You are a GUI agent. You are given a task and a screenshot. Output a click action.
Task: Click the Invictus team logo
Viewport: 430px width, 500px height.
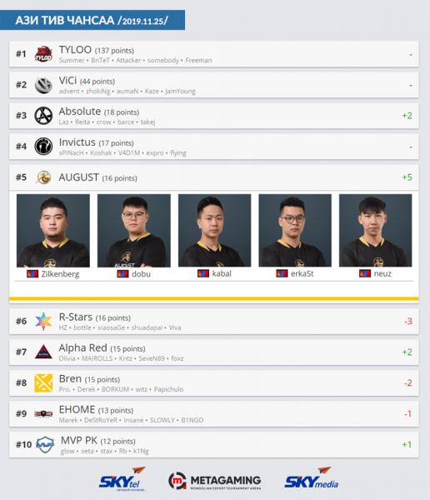pyautogui.click(x=43, y=147)
